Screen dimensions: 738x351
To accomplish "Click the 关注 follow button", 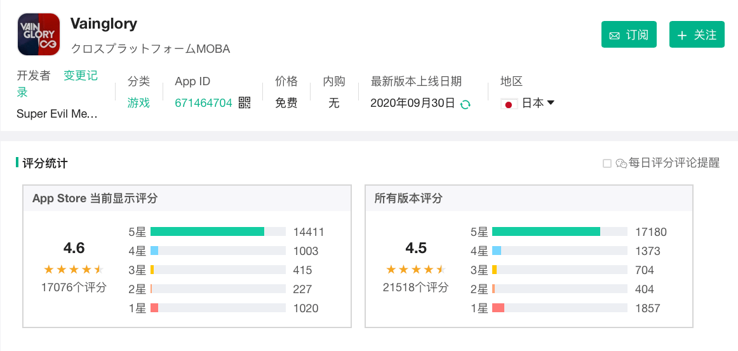I will click(697, 34).
